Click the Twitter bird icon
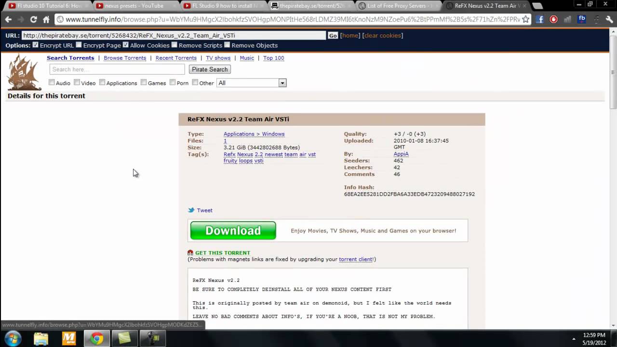Viewport: 617px width, 347px height. [x=191, y=210]
